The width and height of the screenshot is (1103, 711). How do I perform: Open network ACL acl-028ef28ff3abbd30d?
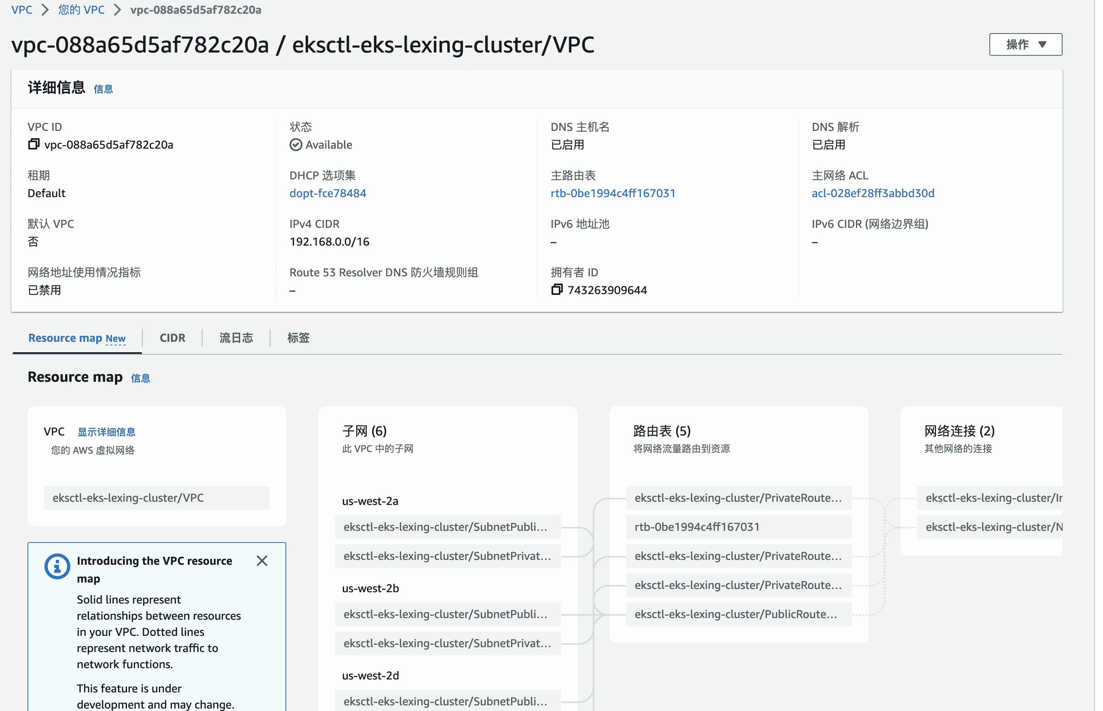coord(873,193)
